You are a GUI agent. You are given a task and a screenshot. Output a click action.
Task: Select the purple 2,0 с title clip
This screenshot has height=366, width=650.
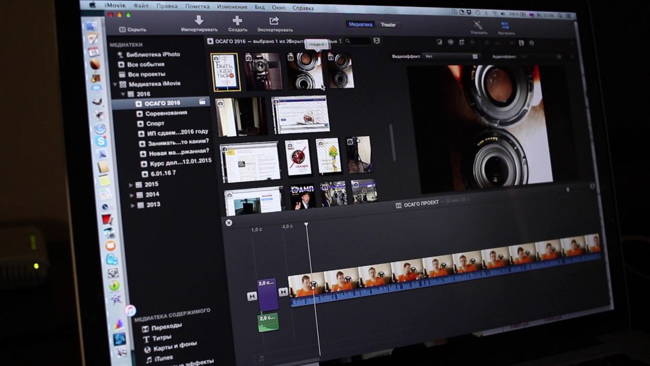tap(268, 294)
